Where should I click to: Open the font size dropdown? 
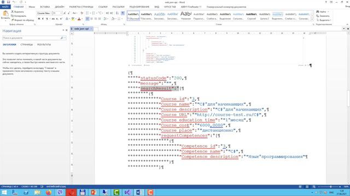(x=61, y=13)
